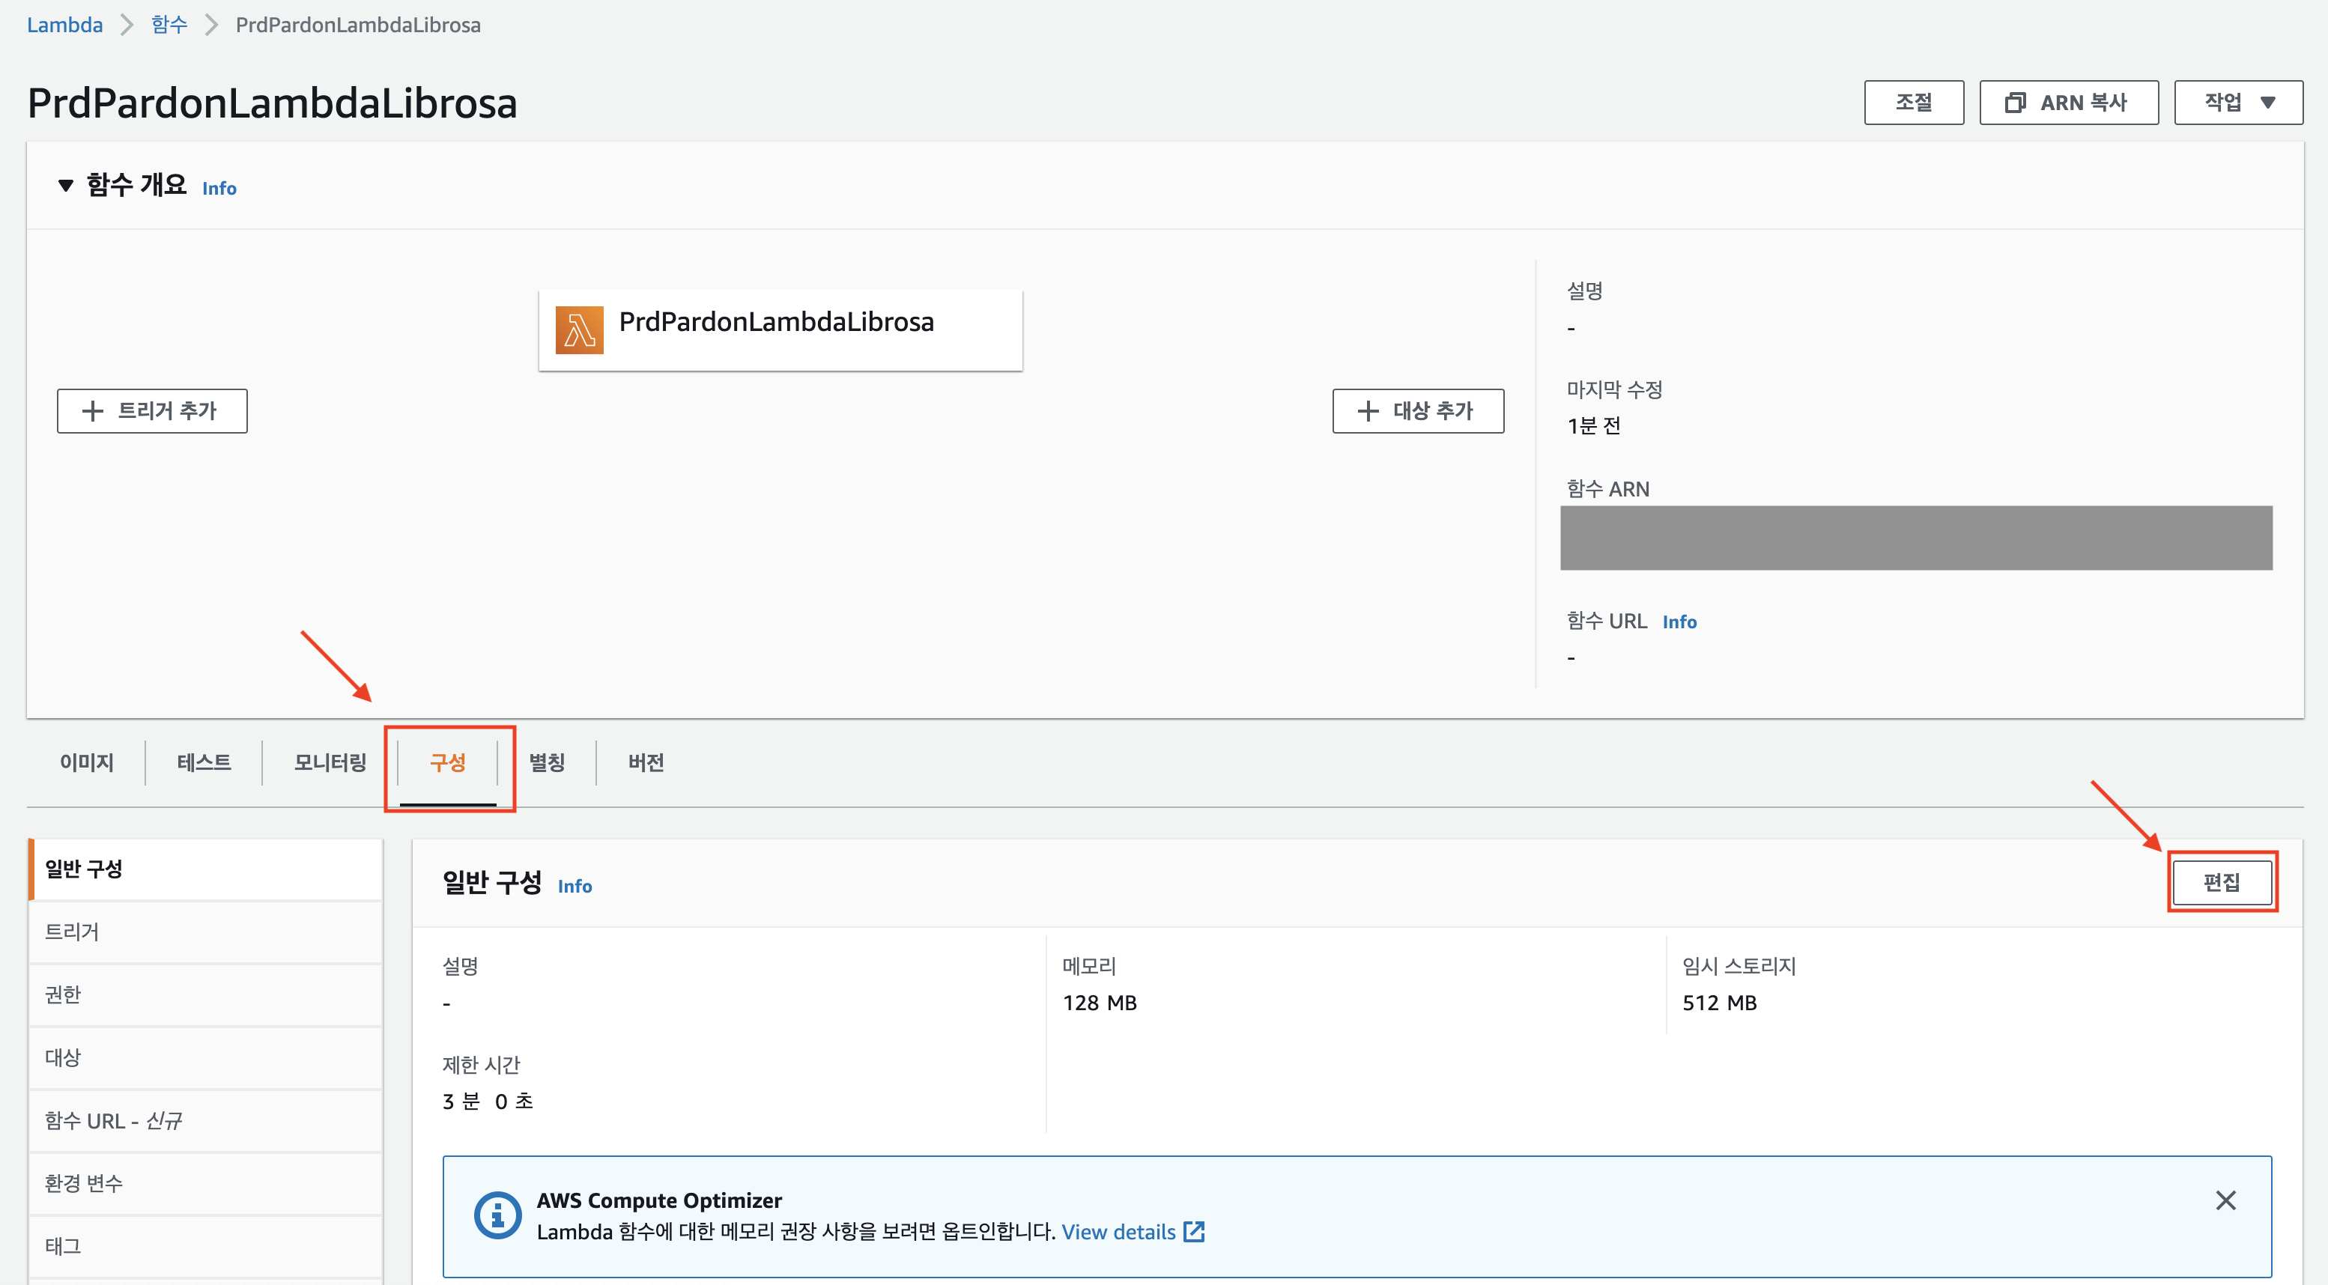Click the info circle icon in Compute Optimizer banner
This screenshot has width=2328, height=1285.
[x=497, y=1215]
